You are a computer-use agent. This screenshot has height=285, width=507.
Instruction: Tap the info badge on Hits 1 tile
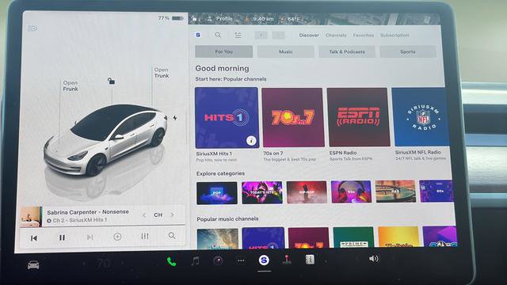pos(251,141)
